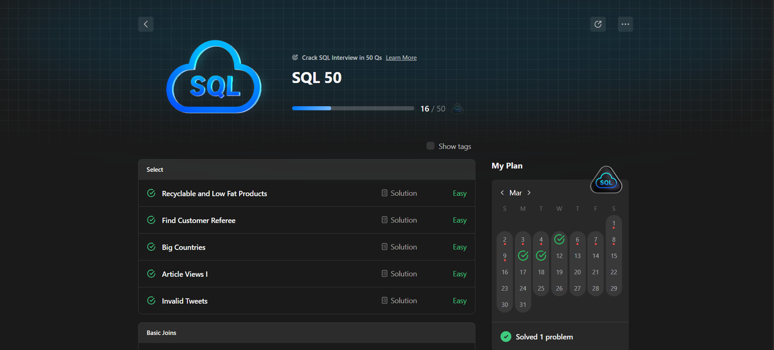
Task: Go to next month in My Plan calendar
Action: pyautogui.click(x=529, y=193)
